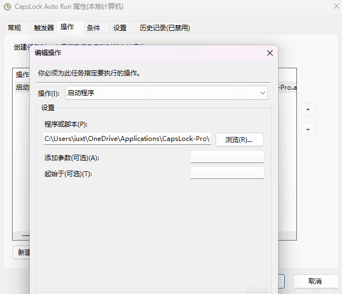
Task: Select the 操作 tab
Action: (68, 28)
